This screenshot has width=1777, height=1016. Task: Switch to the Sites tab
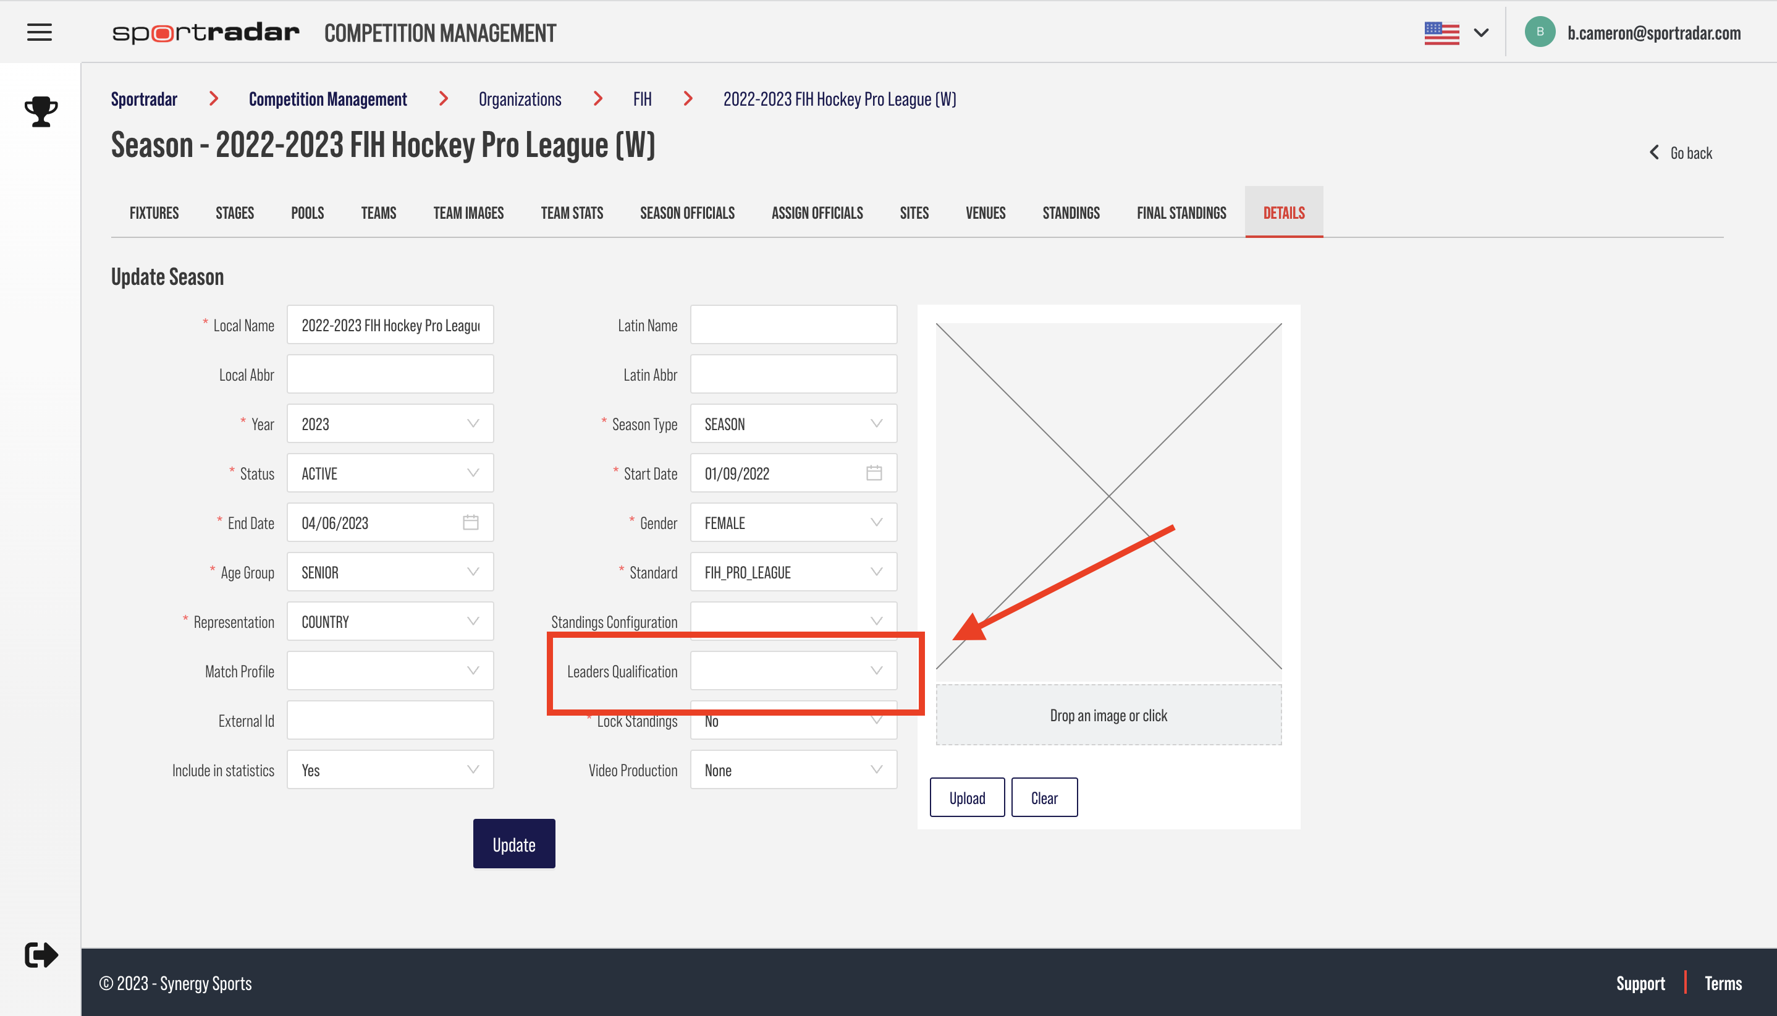pyautogui.click(x=914, y=213)
